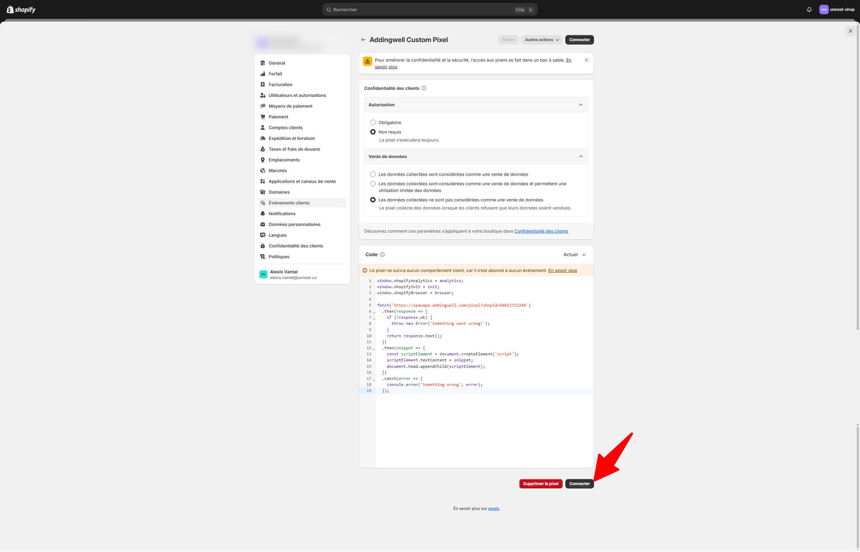Click the Forfait icon in sidebar
This screenshot has width=860, height=552.
263,74
